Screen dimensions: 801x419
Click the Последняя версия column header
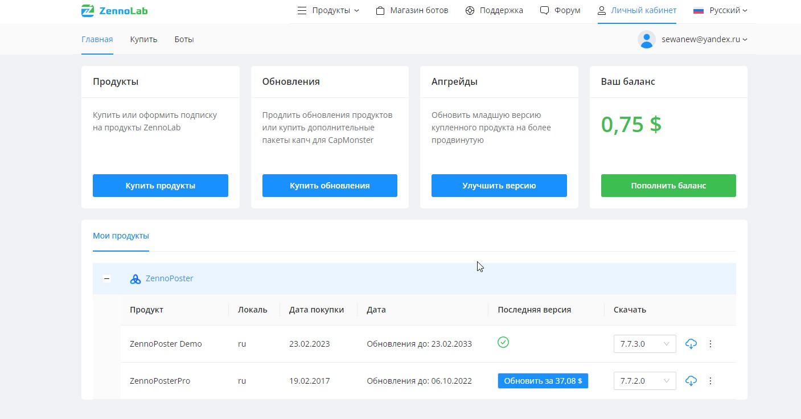click(534, 310)
